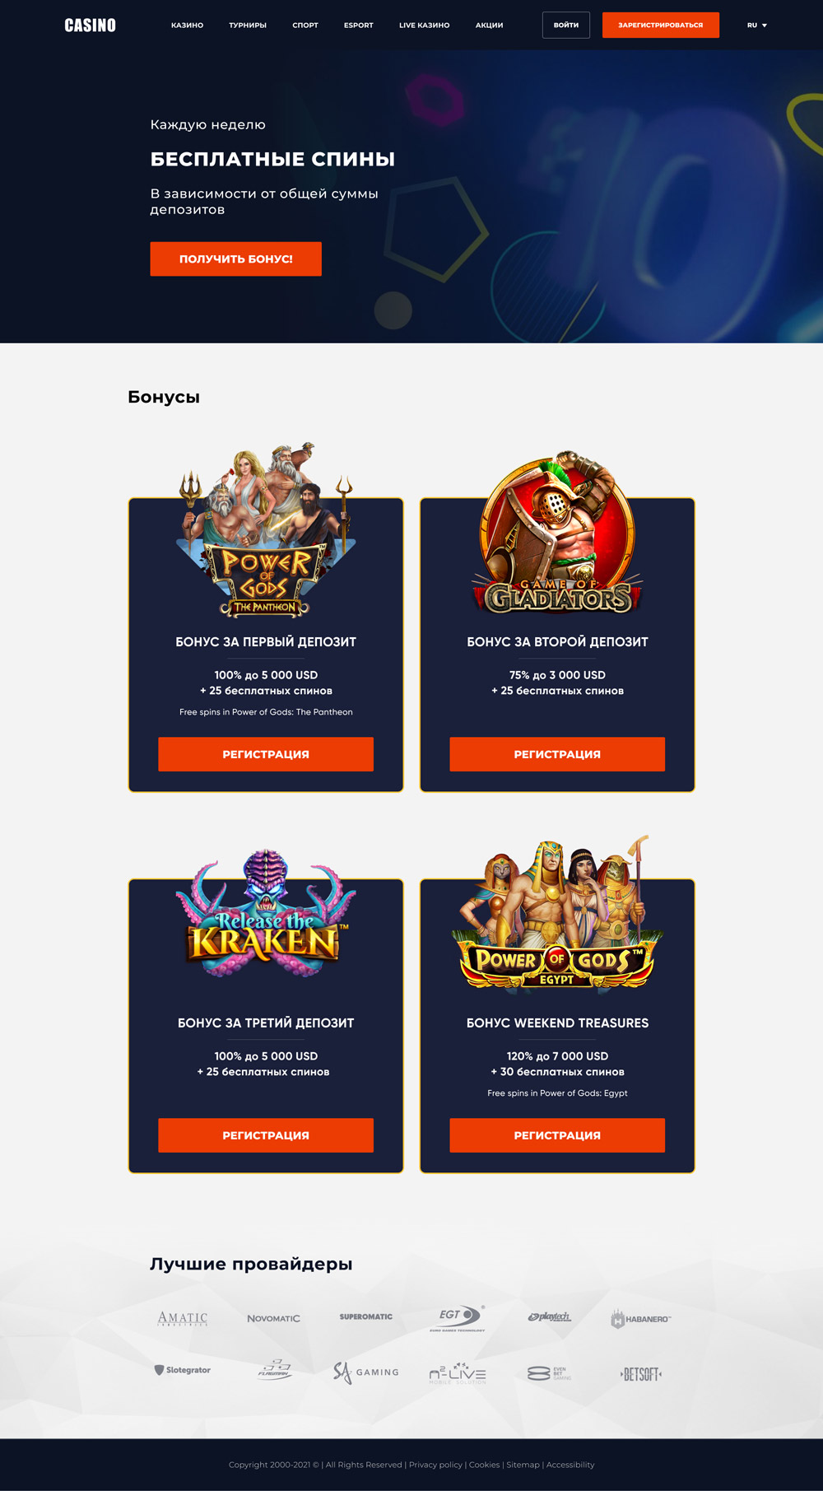Click the Habanero provider logo
The width and height of the screenshot is (823, 1491).
point(641,1319)
